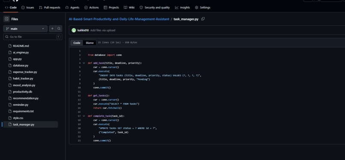Screen dimensions: 345x160
Task: Click the Issues tab icon
Action: [23, 7]
